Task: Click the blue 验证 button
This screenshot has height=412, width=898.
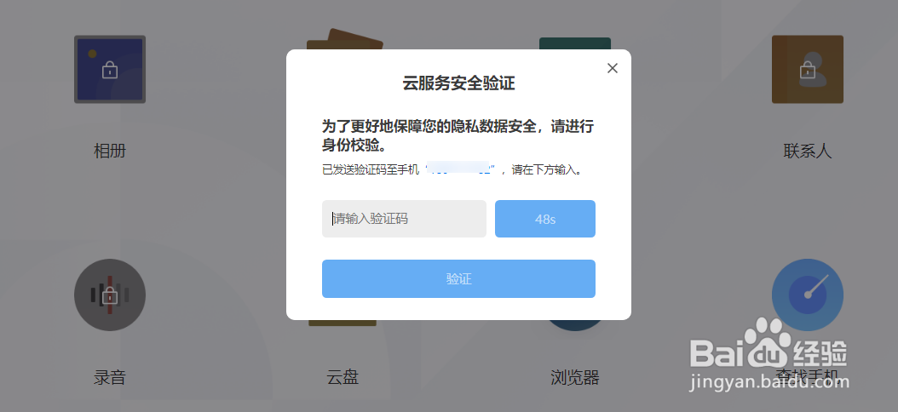Action: (458, 278)
